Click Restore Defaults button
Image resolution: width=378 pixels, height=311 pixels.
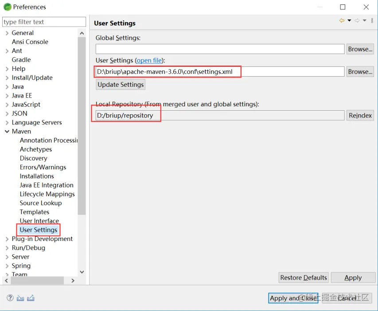(x=304, y=277)
